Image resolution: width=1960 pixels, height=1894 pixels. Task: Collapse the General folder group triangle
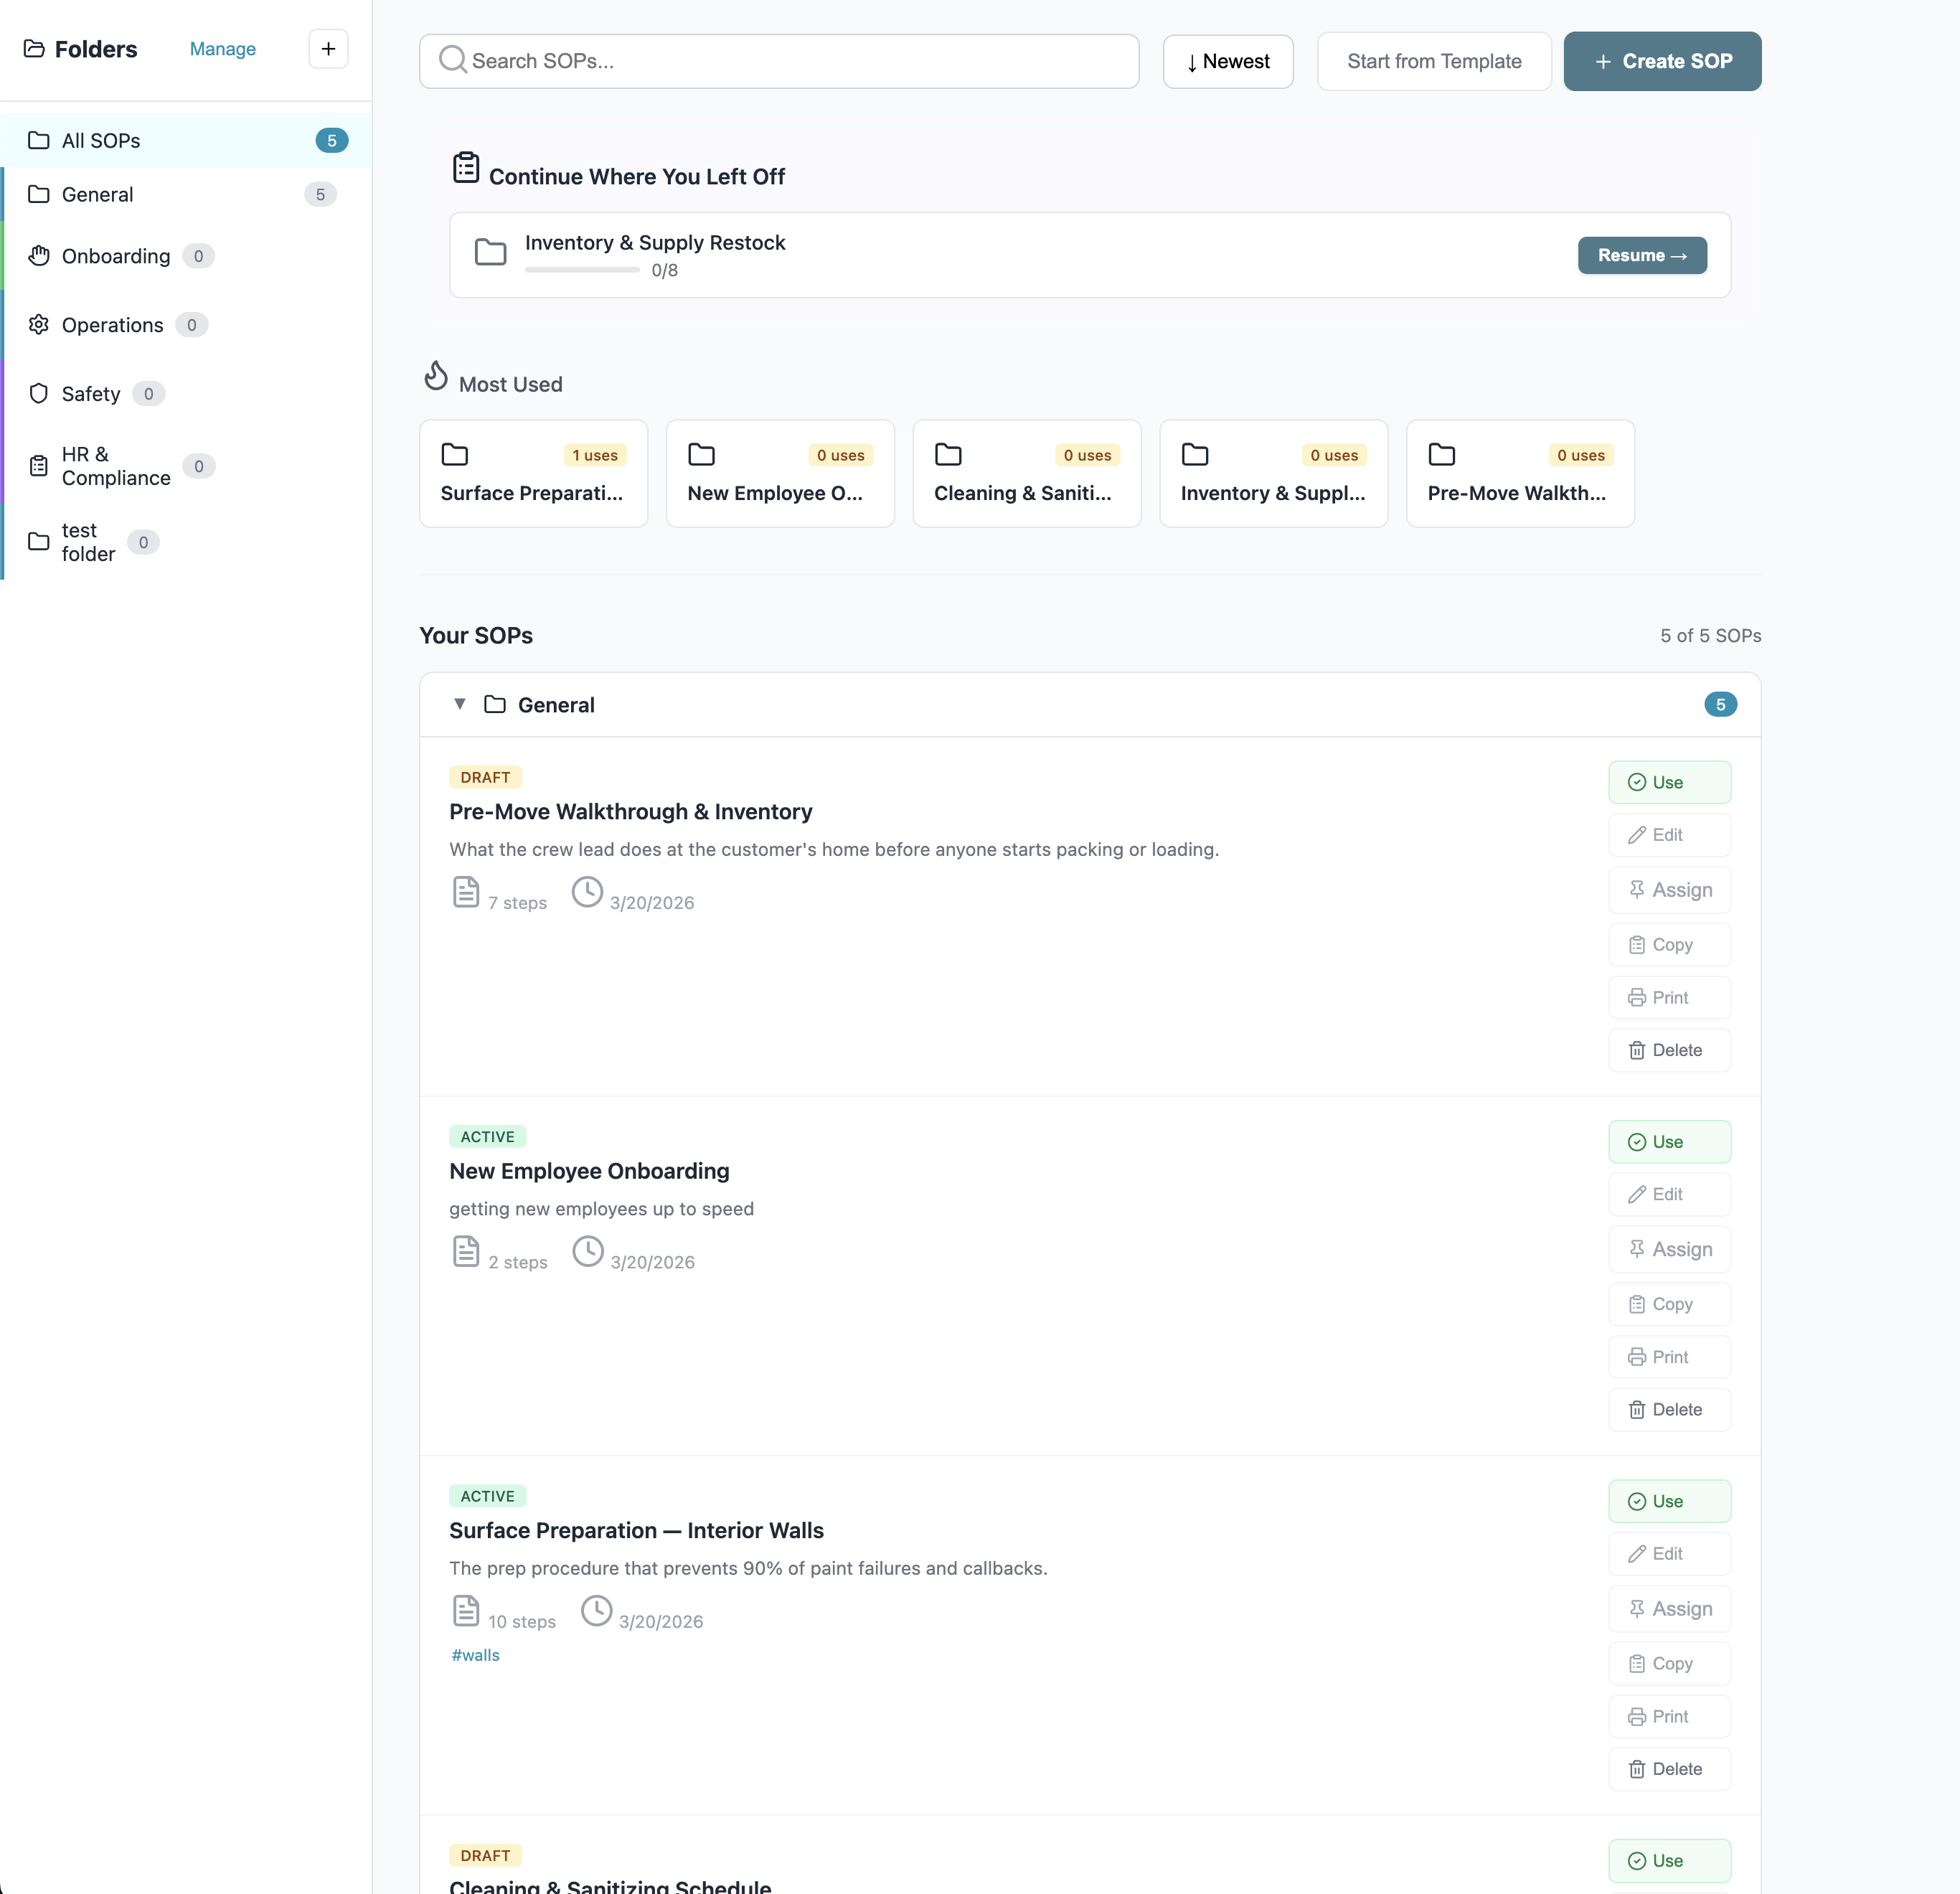460,704
